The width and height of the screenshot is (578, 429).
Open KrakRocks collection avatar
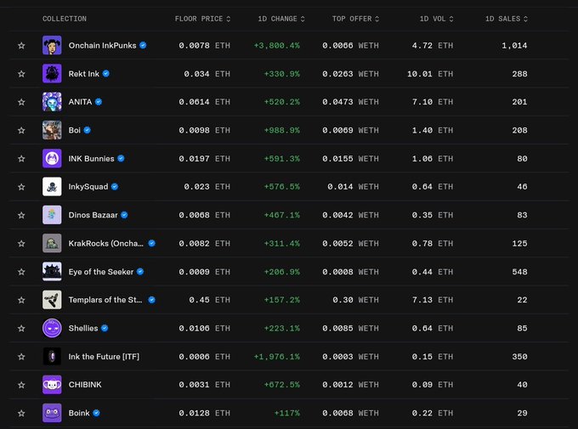[52, 243]
